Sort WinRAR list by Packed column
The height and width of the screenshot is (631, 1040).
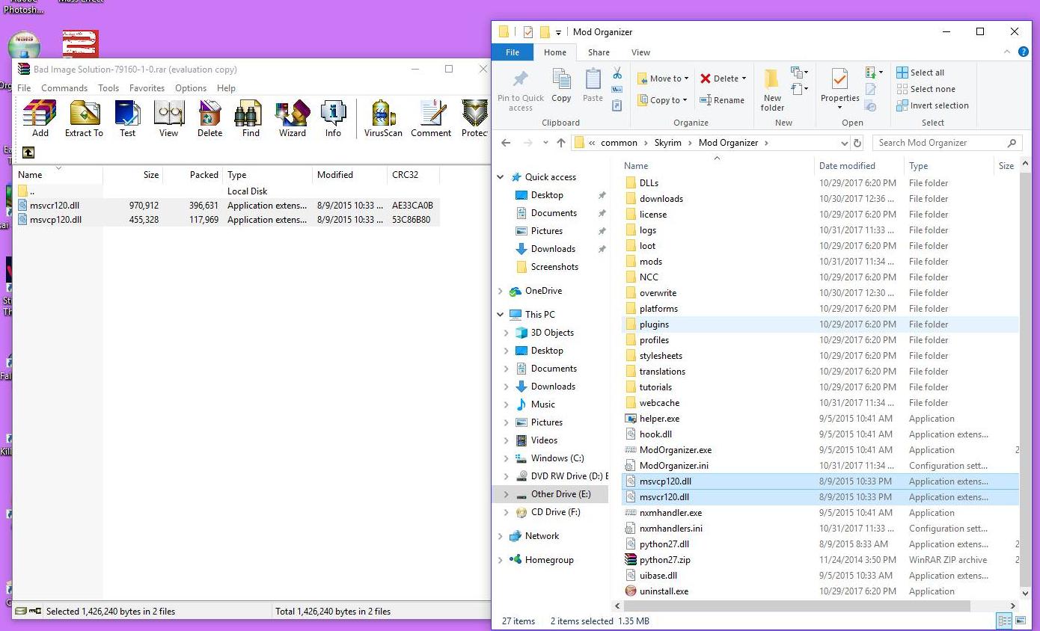[x=192, y=175]
